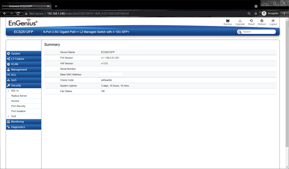The width and height of the screenshot is (289, 169).
Task: Click the VLAN icon in sidebar
Action: pos(8,64)
